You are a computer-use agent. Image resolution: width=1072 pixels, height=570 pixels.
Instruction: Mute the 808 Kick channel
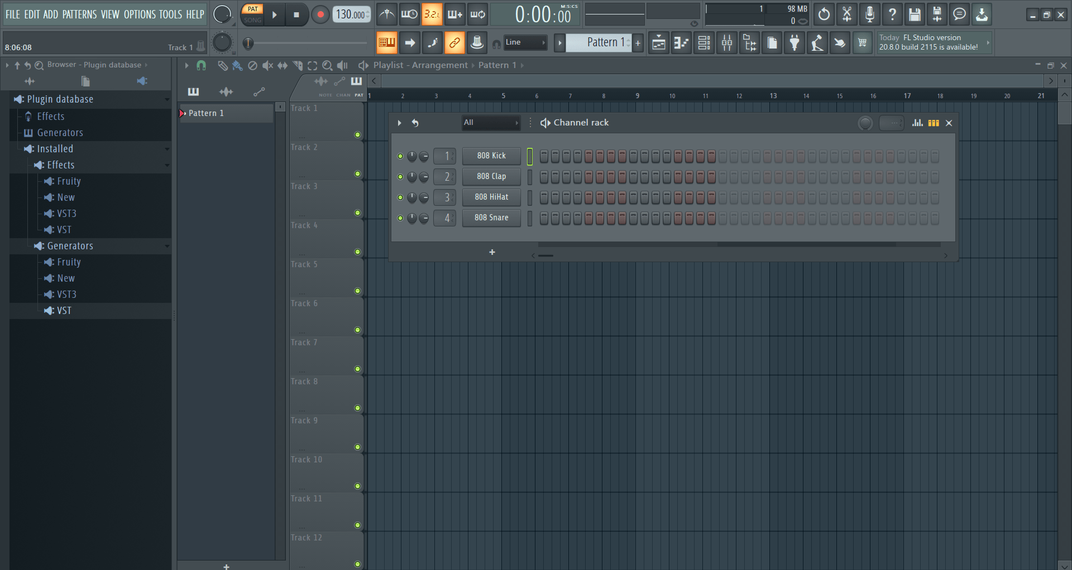pyautogui.click(x=400, y=156)
